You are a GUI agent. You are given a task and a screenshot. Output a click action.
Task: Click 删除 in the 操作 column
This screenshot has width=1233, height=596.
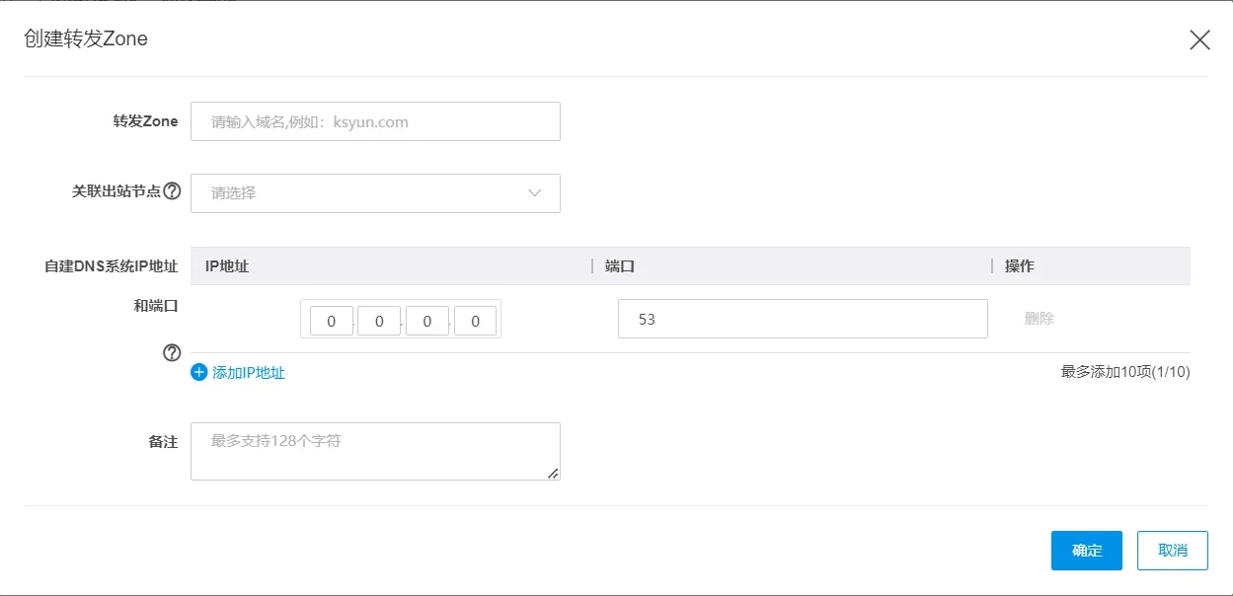(1040, 319)
